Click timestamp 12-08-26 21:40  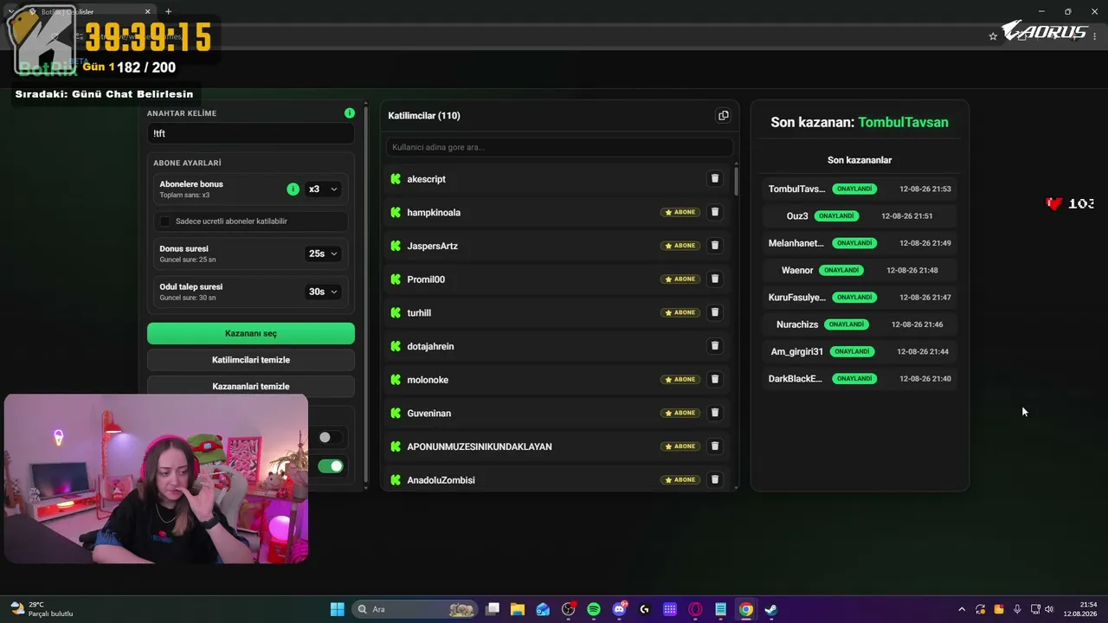925,379
